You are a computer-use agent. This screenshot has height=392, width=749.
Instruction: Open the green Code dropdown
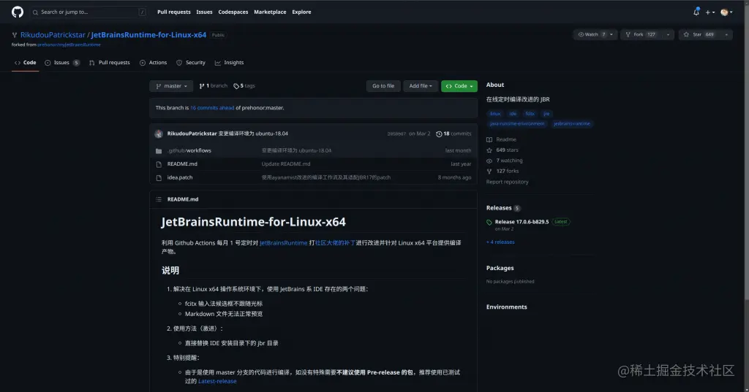pos(459,86)
